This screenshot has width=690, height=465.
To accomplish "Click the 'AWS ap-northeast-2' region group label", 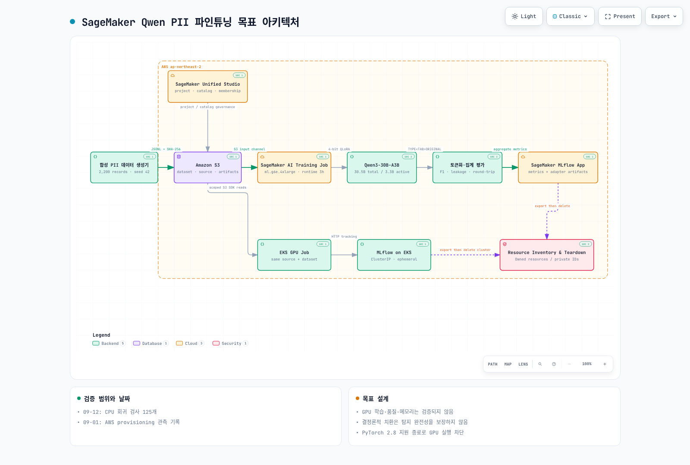I will tap(181, 67).
